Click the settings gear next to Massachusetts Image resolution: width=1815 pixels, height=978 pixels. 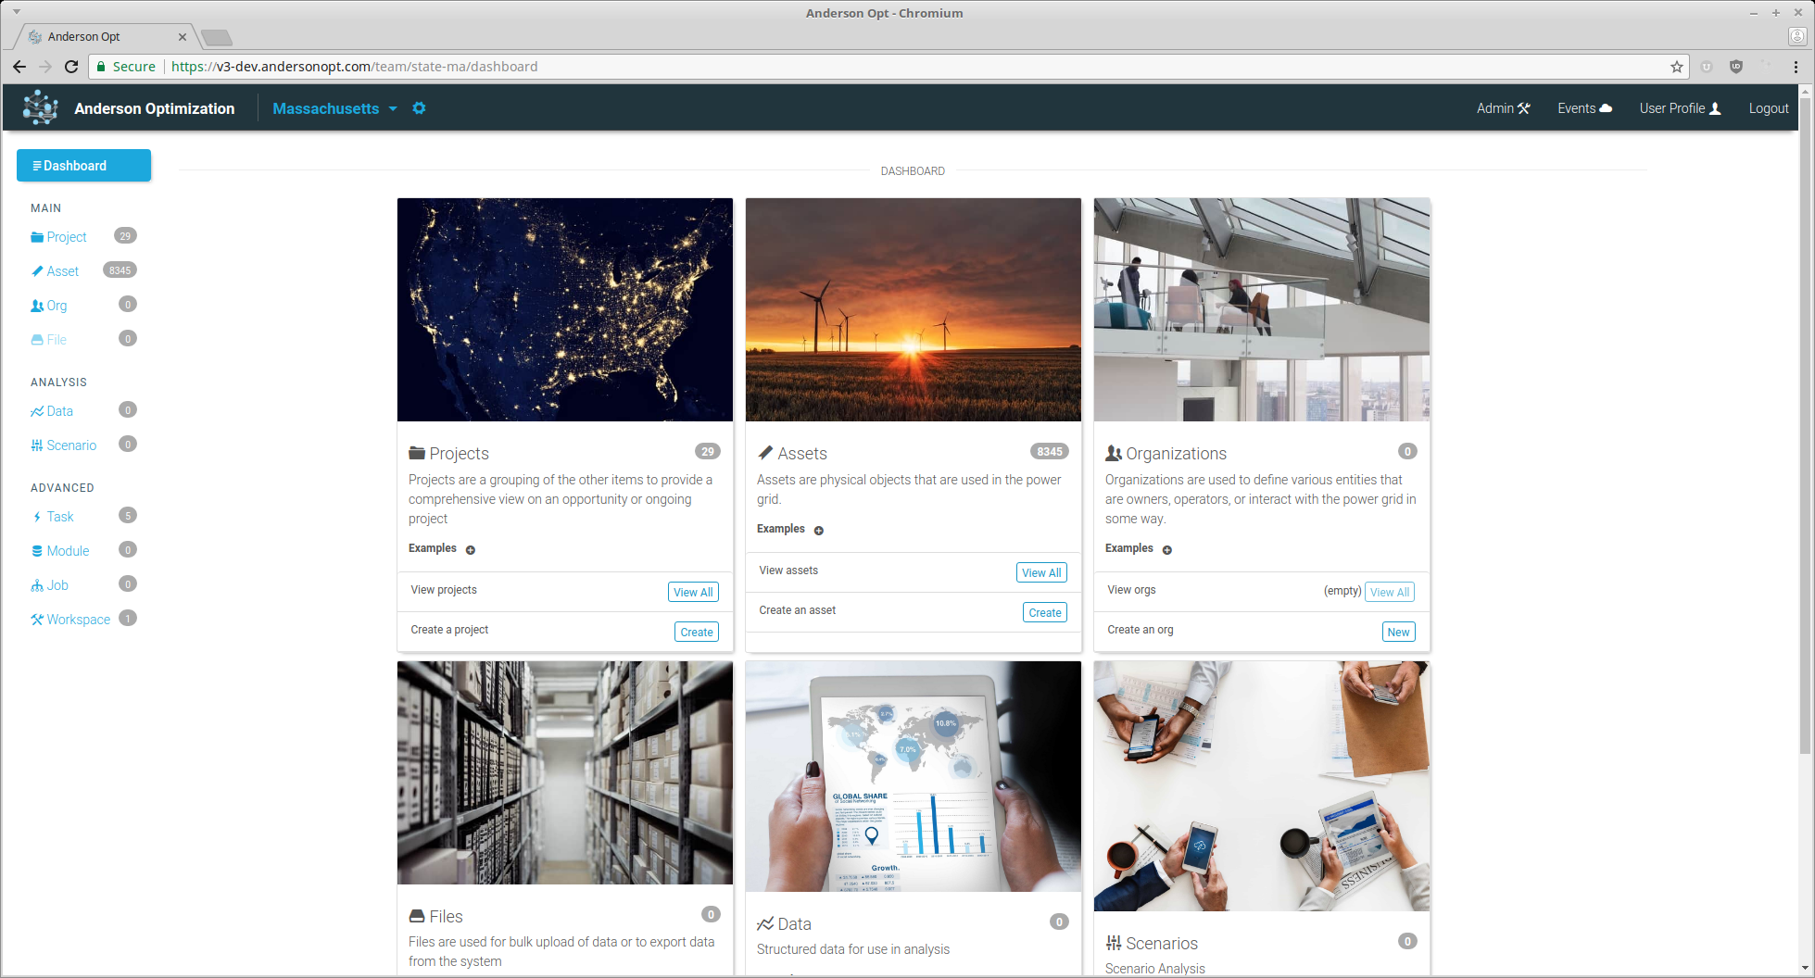pyautogui.click(x=419, y=108)
